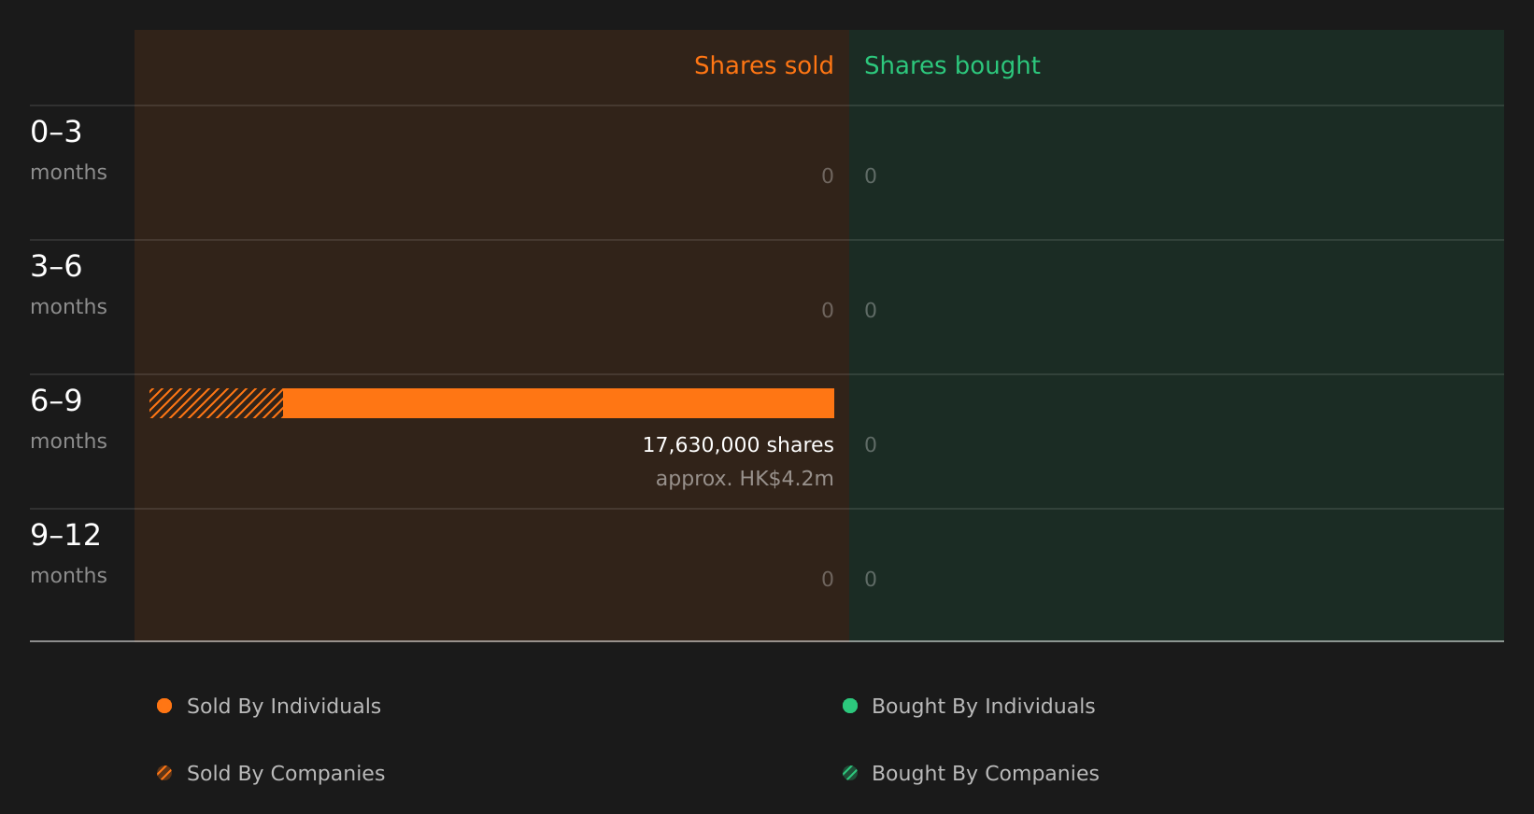This screenshot has width=1534, height=814.
Task: Click the 17,630,000 shares label
Action: coord(738,445)
